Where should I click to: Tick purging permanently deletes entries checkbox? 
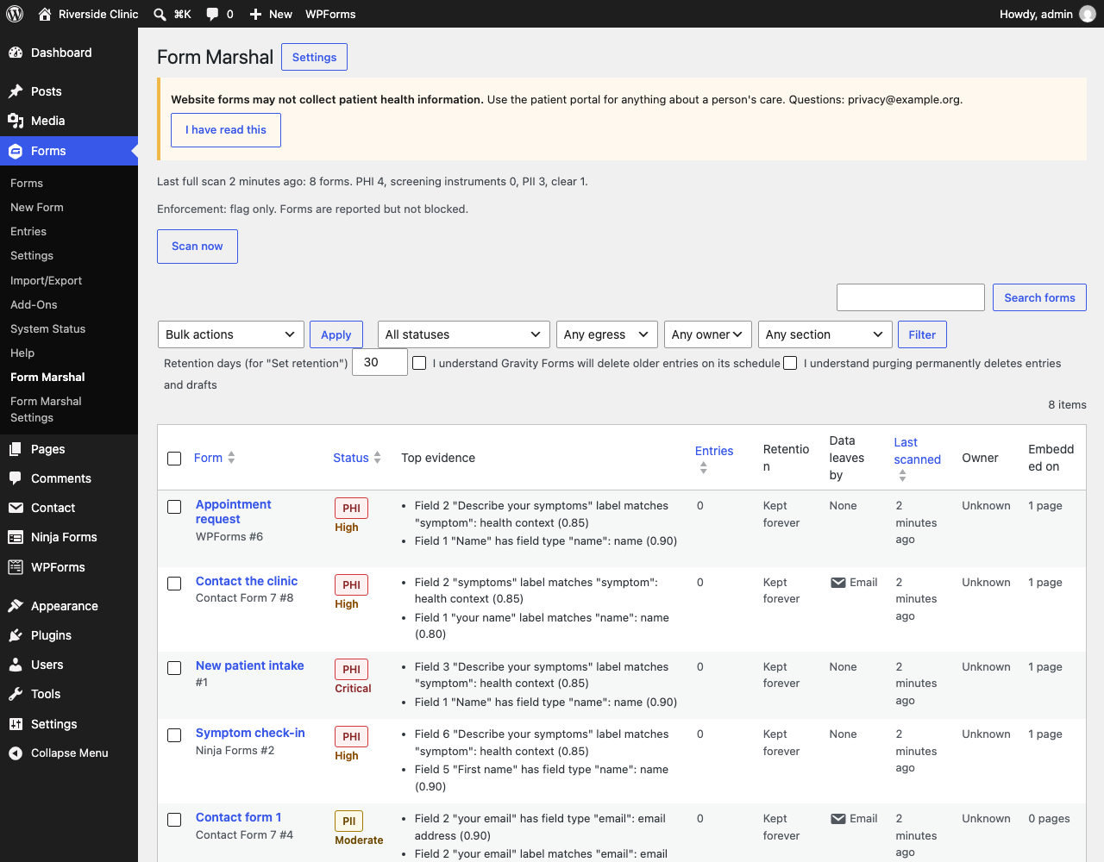click(x=790, y=363)
